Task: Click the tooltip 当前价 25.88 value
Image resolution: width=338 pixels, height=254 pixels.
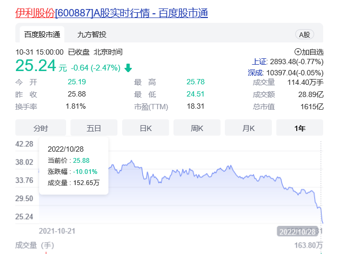Action: [81, 160]
